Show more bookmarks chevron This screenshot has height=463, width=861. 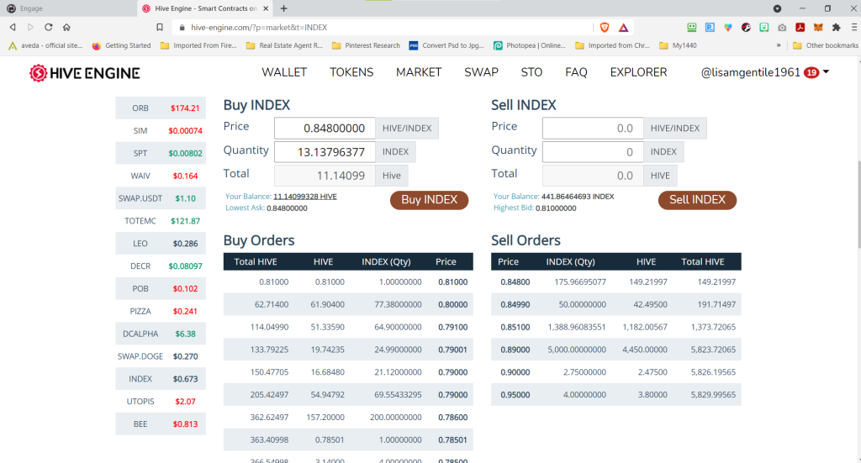778,45
